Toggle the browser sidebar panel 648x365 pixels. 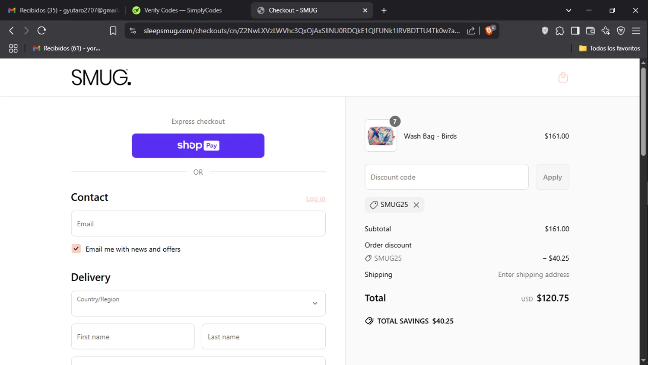coord(575,31)
